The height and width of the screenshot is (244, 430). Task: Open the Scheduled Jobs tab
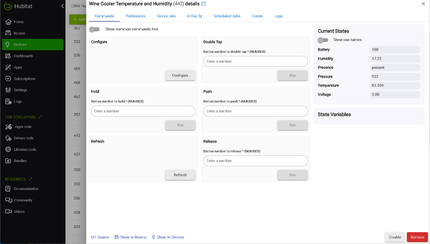click(x=227, y=16)
